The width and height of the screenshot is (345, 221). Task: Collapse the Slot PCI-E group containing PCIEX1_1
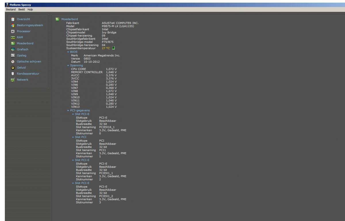73,160
